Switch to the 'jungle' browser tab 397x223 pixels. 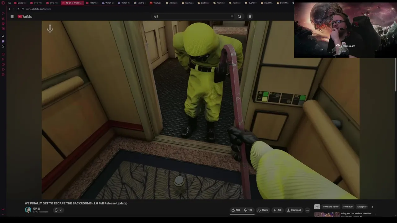click(20, 3)
